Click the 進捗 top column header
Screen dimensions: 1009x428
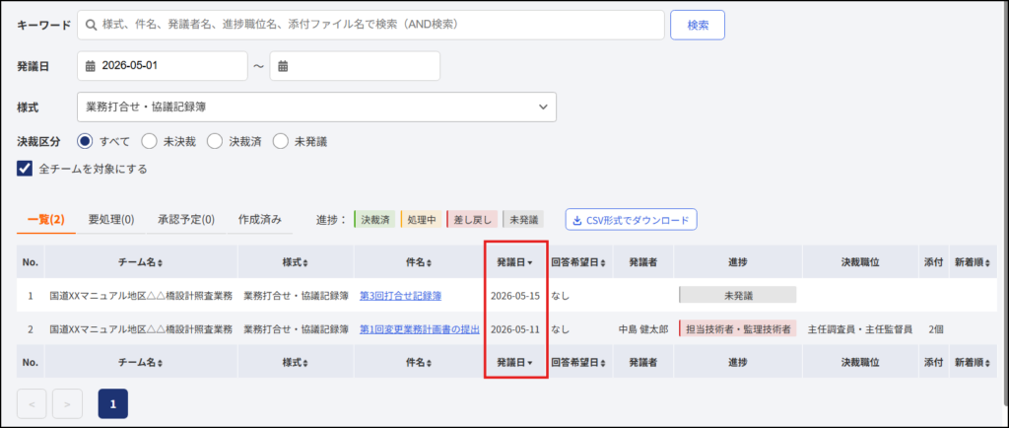tap(737, 262)
